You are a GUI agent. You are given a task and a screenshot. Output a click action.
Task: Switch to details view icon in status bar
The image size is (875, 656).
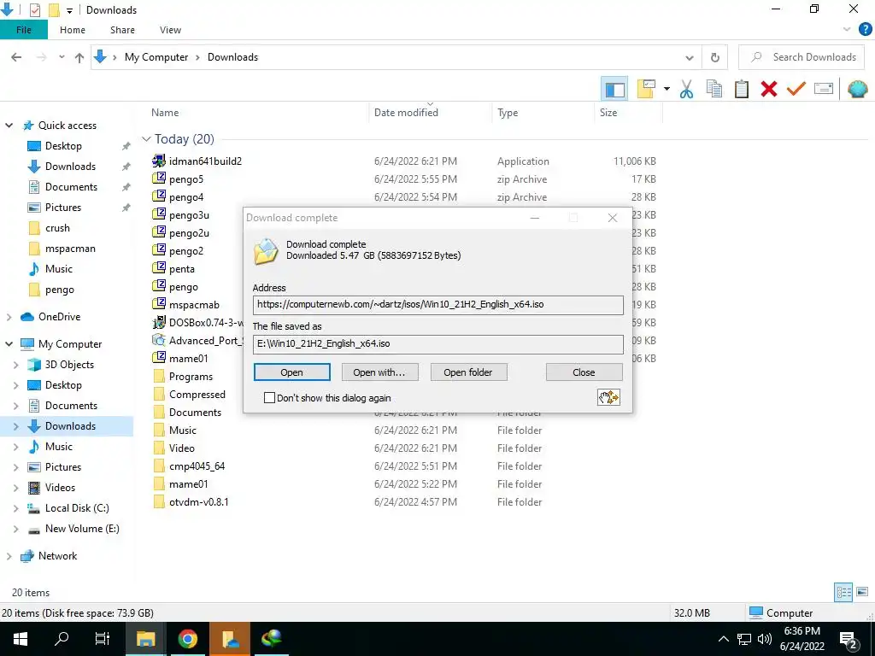click(843, 592)
